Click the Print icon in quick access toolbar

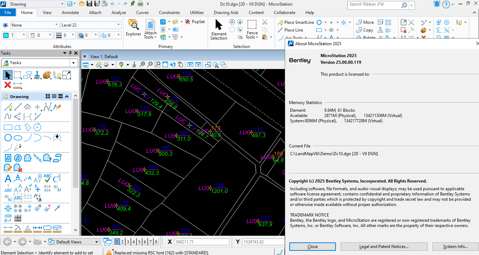(x=140, y=4)
